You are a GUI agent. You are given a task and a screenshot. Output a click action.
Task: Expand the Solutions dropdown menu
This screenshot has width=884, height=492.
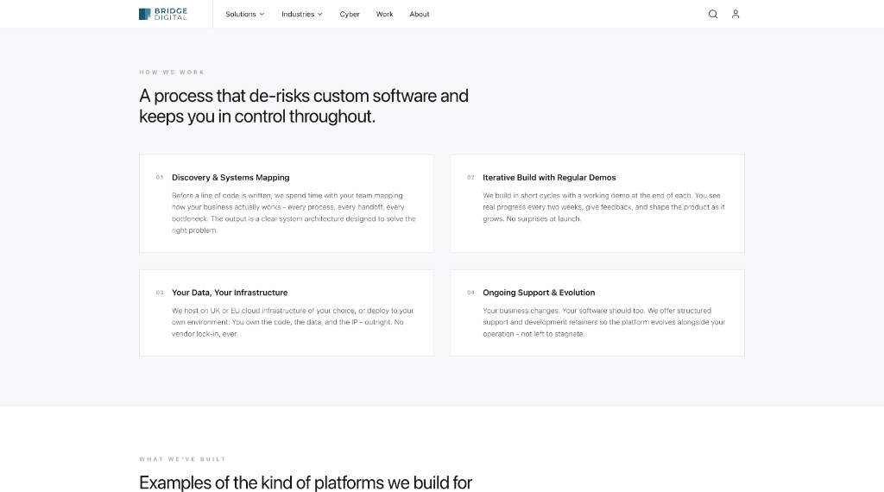(x=244, y=14)
